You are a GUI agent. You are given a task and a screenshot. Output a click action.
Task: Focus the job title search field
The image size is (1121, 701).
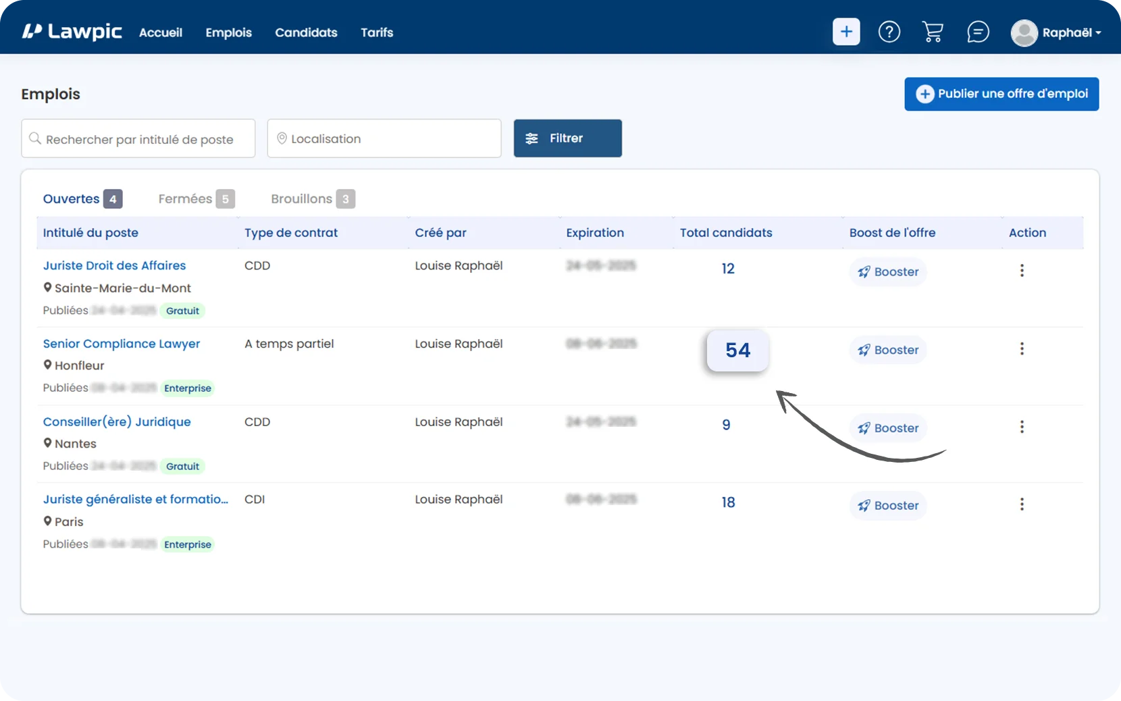(x=138, y=138)
